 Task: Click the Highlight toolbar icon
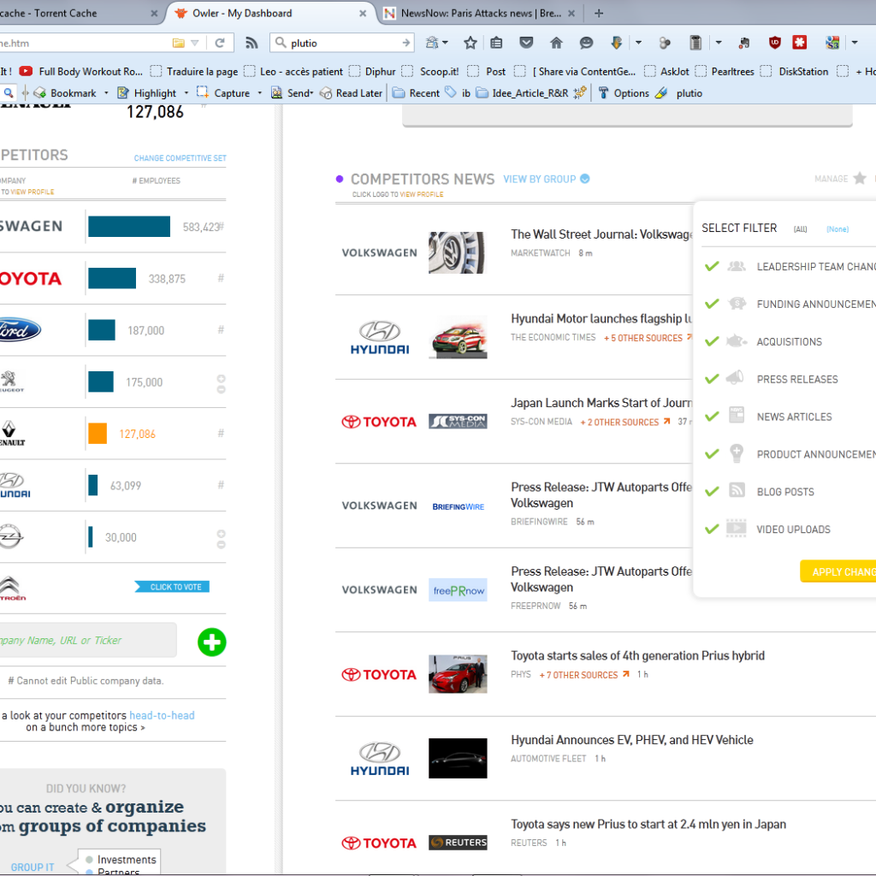(x=123, y=92)
